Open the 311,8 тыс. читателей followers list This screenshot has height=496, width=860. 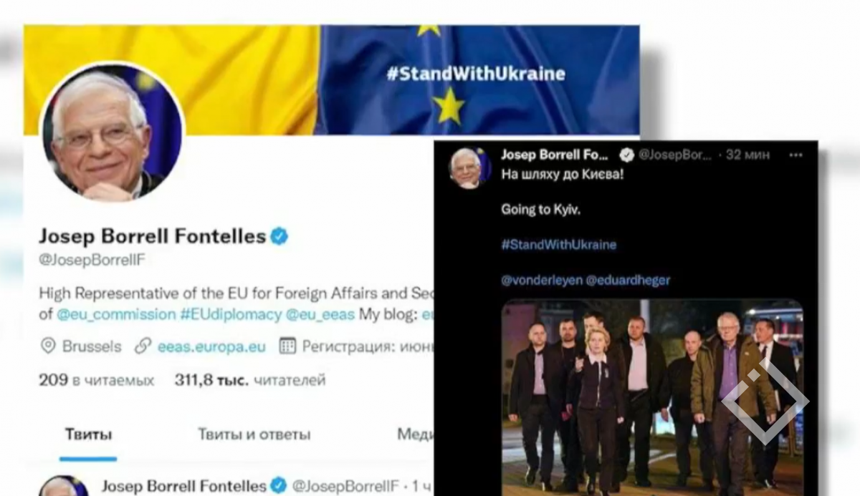coord(249,380)
